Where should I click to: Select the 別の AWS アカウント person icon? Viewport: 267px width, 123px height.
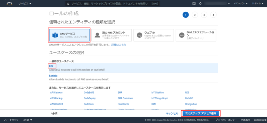[x=97, y=35]
